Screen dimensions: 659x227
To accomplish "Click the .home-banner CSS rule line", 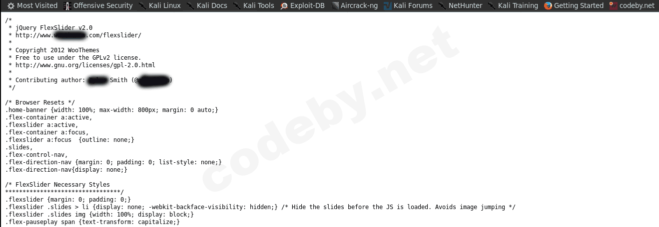I will 112,110.
